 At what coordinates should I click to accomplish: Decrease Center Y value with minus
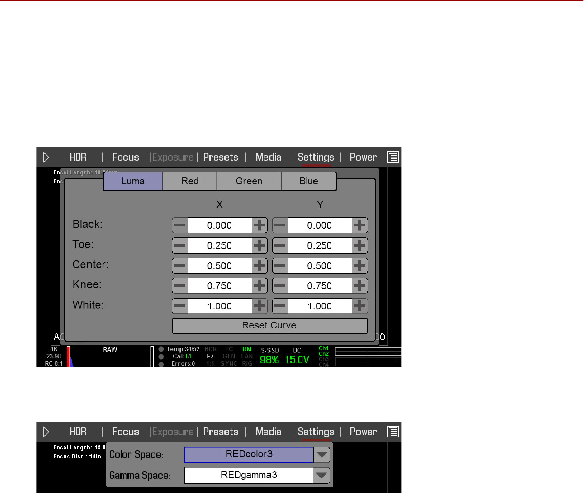[280, 265]
